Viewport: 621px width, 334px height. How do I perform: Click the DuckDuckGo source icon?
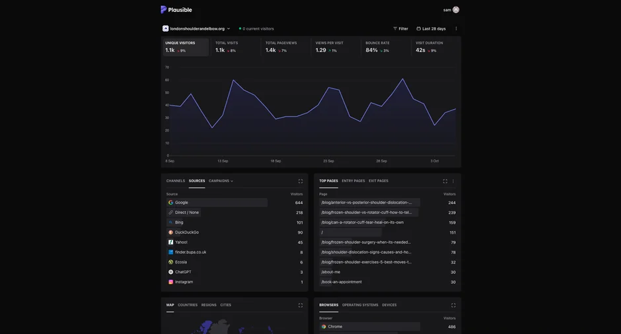170,232
